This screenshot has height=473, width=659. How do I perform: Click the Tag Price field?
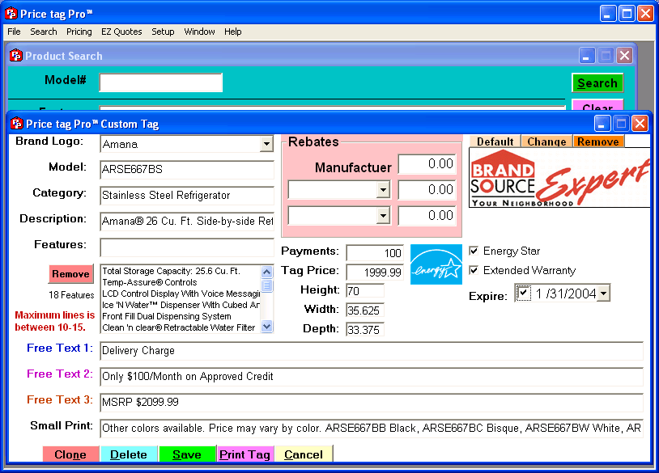pos(375,272)
